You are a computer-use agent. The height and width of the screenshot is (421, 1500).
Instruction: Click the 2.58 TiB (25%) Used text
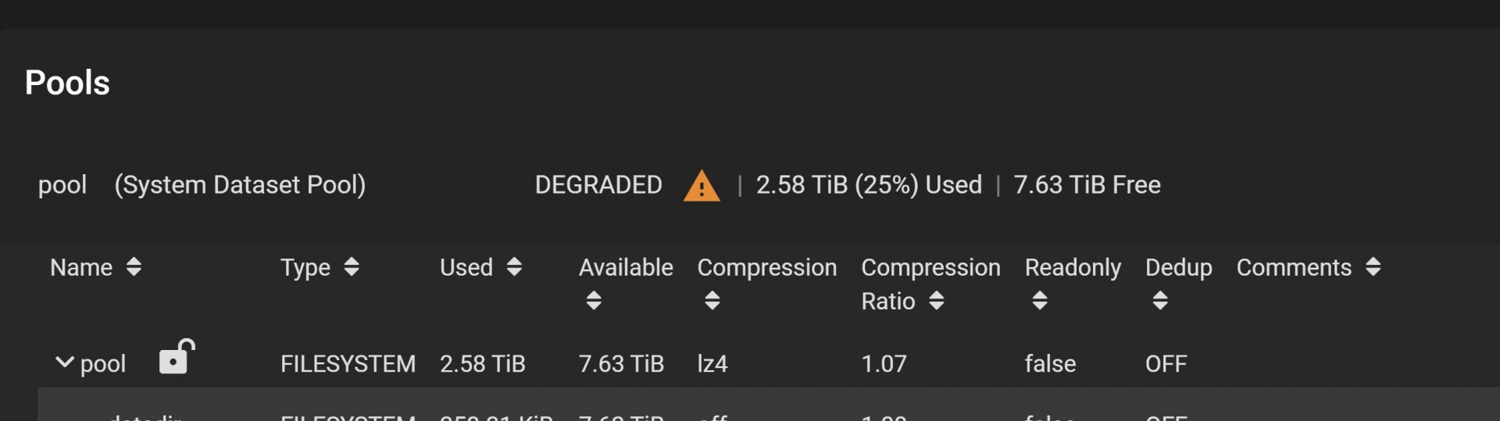869,185
